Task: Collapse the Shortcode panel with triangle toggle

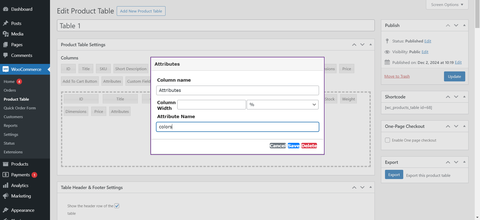Action: [x=464, y=97]
